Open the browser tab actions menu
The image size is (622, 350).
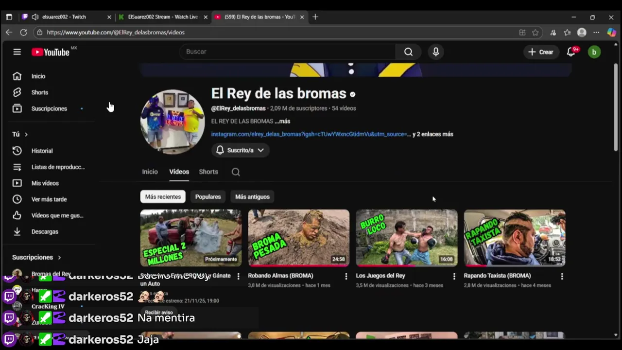point(9,17)
